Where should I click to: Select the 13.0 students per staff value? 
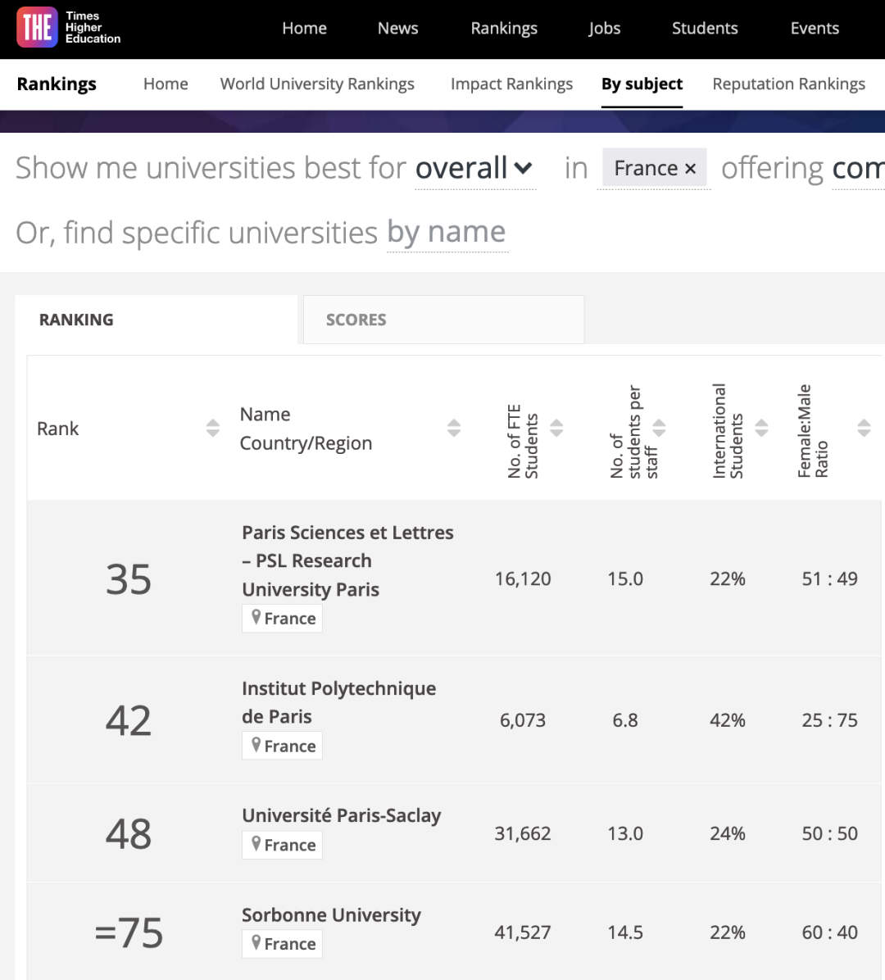point(625,833)
